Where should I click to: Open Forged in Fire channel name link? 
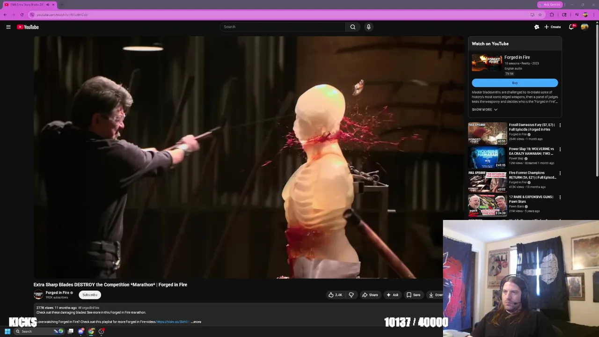57,293
